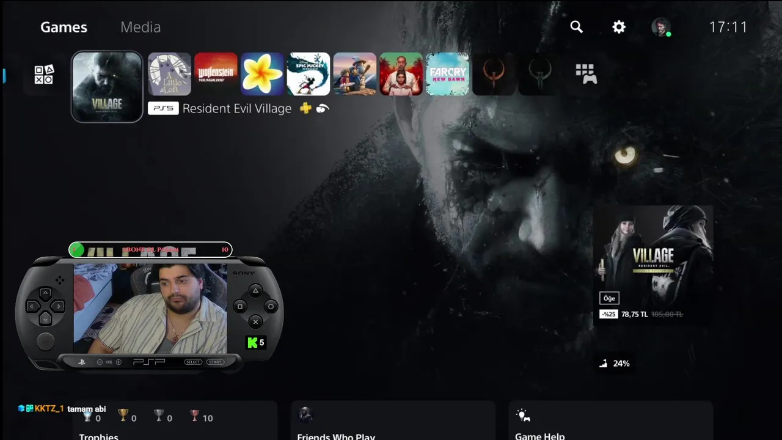
Task: Open the Game Help card
Action: 611,420
